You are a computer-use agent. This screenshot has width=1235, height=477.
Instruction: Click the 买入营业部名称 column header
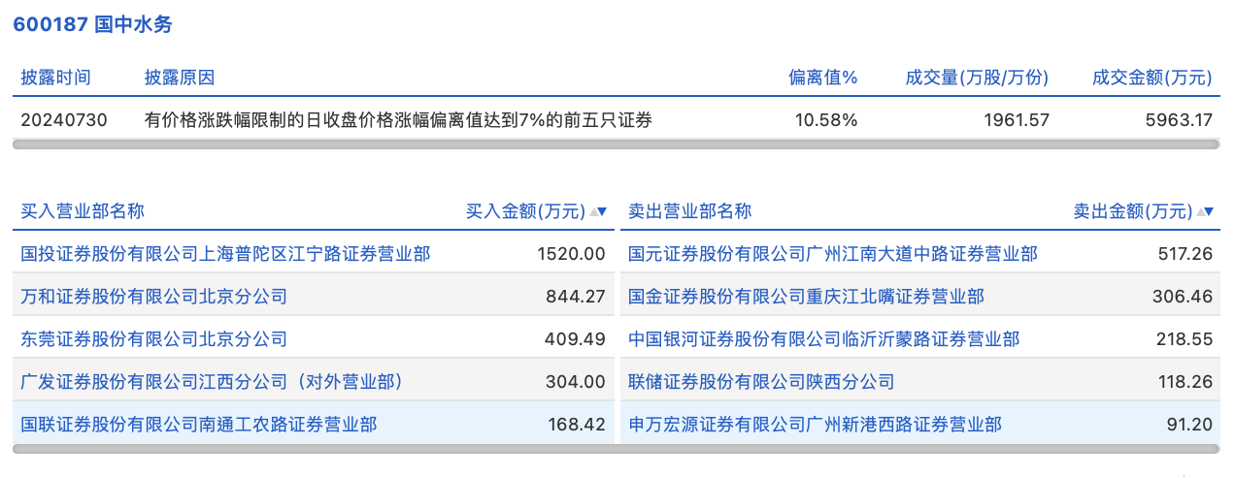tap(83, 211)
